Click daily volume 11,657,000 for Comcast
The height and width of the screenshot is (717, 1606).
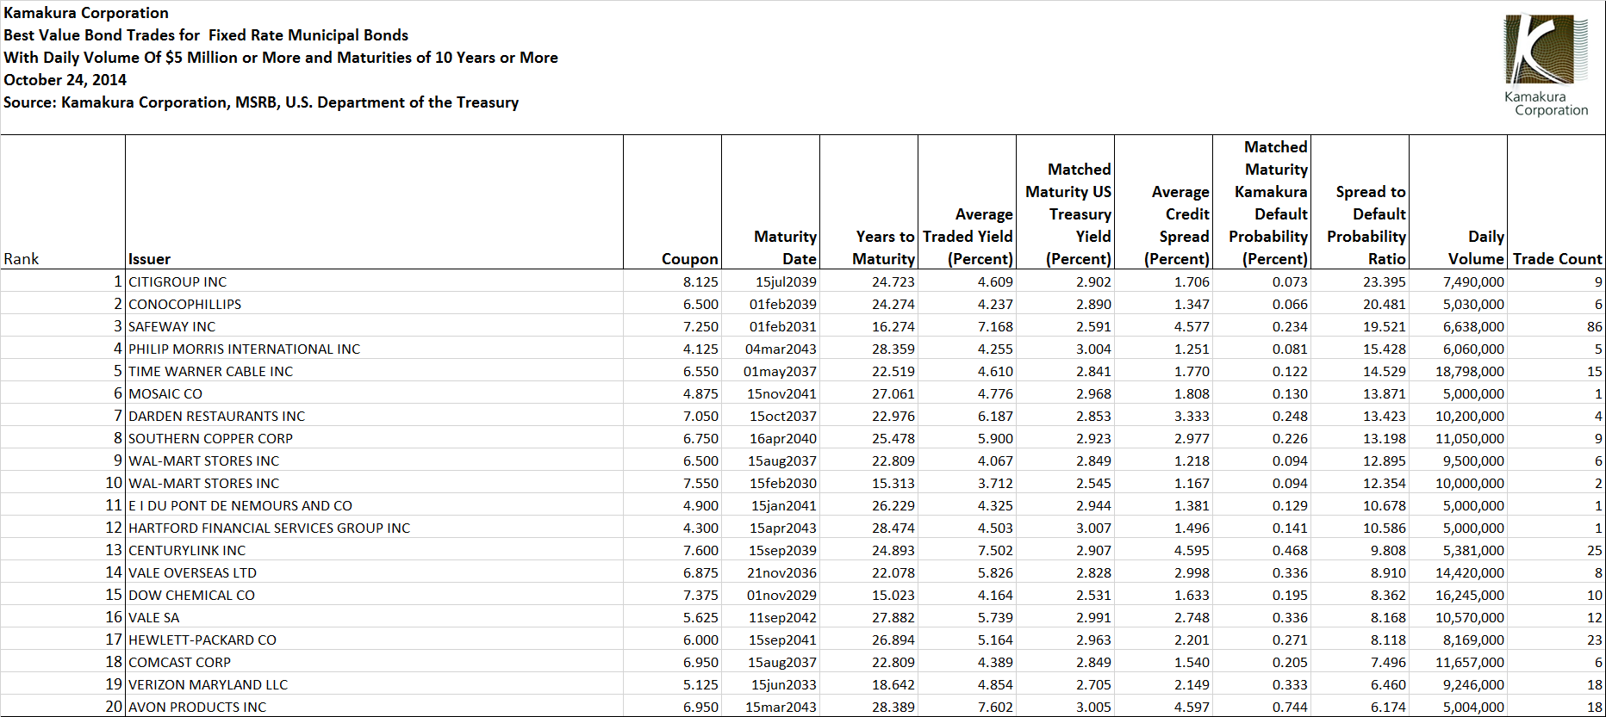pyautogui.click(x=1470, y=663)
